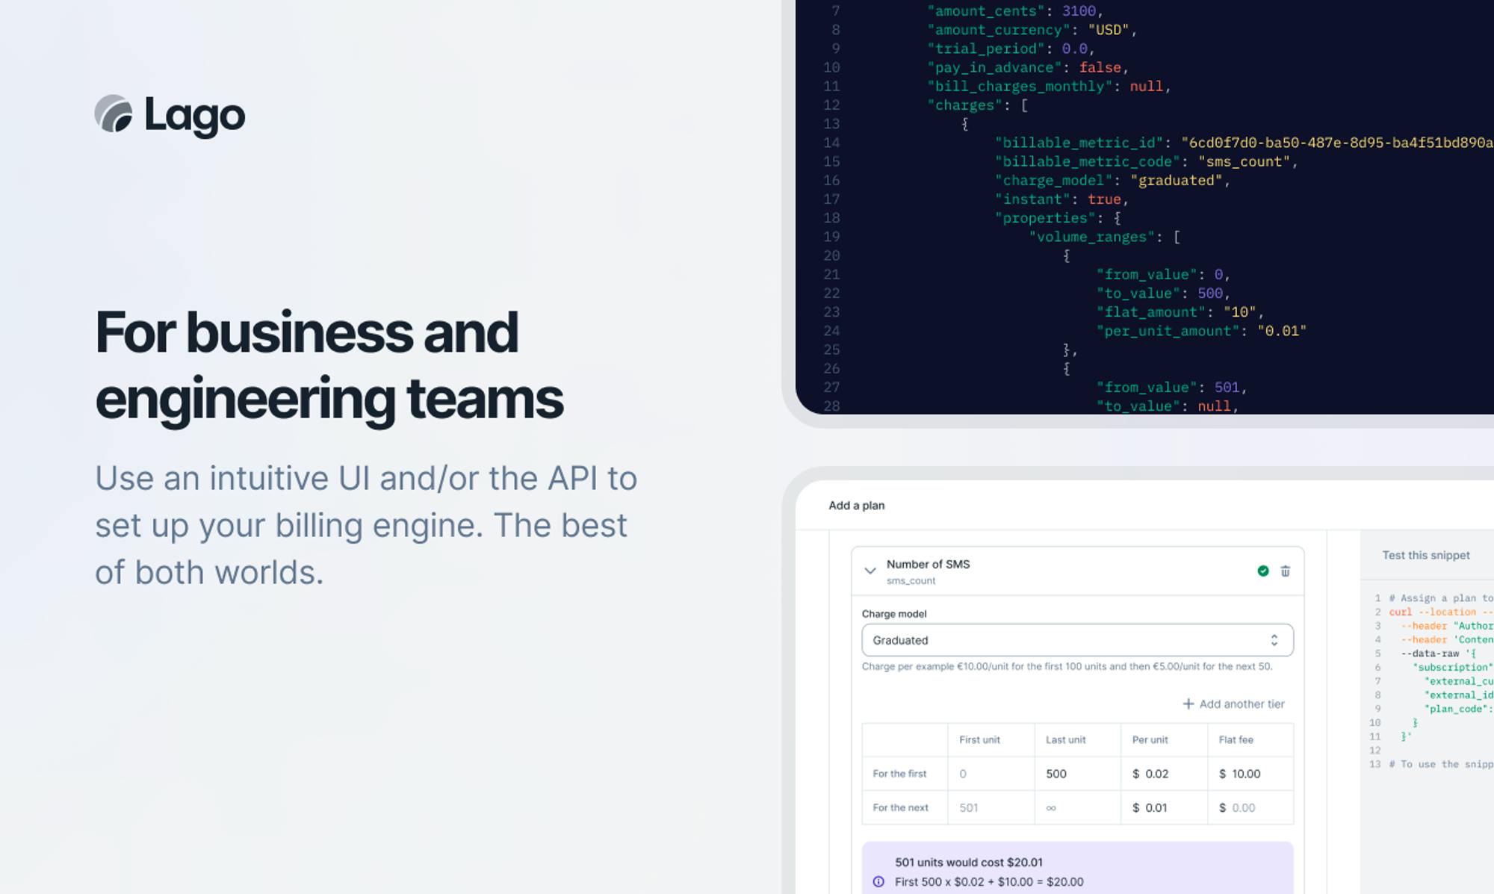Click the 'Per unit' column header

pos(1150,739)
